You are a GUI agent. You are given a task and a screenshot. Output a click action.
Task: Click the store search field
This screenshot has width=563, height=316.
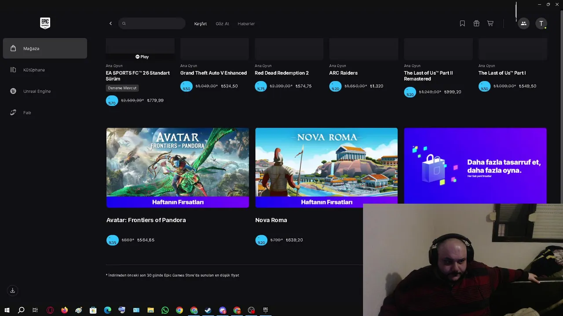152,23
